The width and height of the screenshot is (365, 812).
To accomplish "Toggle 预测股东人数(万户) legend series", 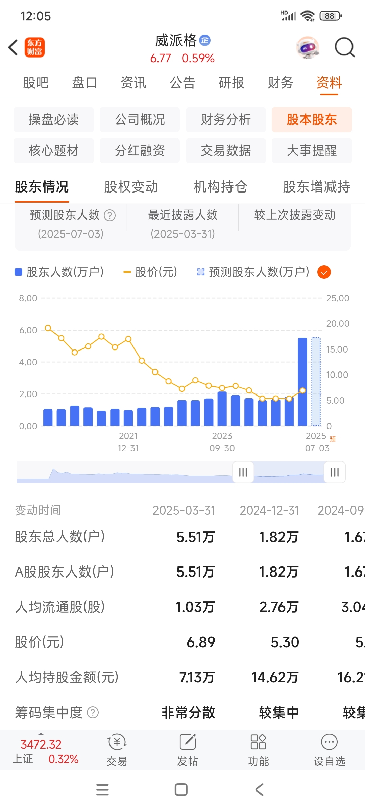I will click(x=253, y=272).
